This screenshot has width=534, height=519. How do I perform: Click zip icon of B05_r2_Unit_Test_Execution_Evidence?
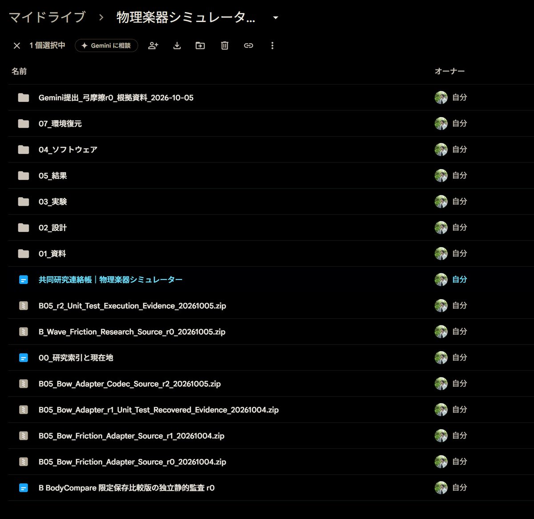[x=24, y=306]
